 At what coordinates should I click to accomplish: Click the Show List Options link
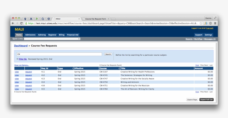[x=22, y=65]
